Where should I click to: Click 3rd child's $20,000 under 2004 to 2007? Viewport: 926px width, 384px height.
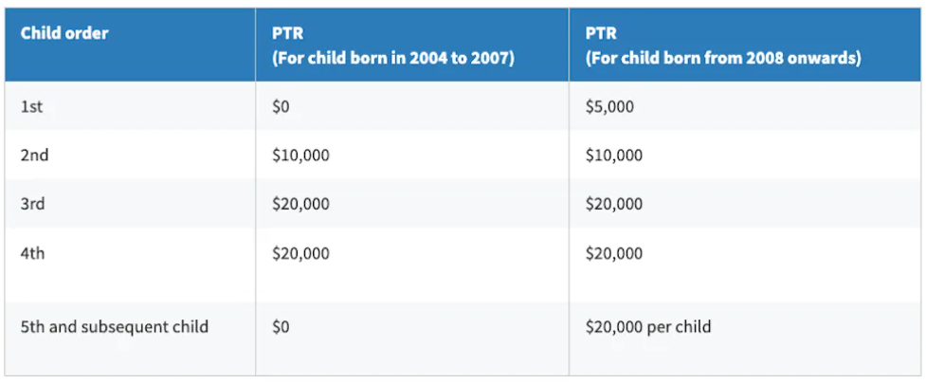point(300,204)
